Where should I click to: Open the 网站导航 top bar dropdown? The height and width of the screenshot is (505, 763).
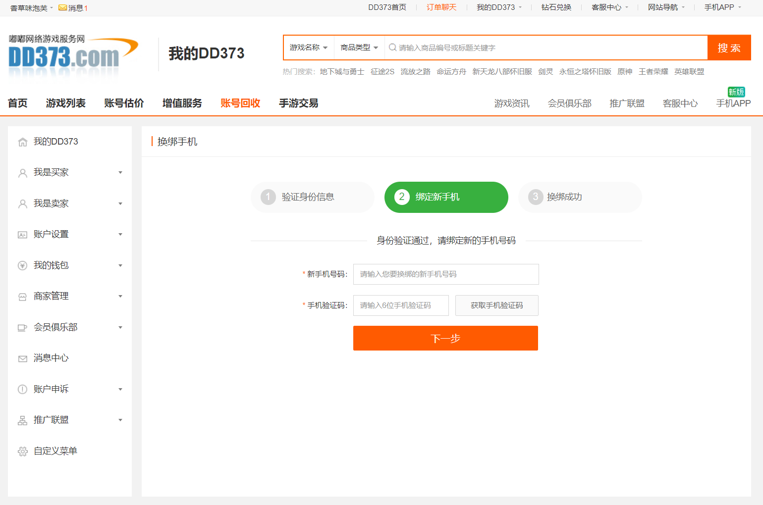[x=666, y=7]
